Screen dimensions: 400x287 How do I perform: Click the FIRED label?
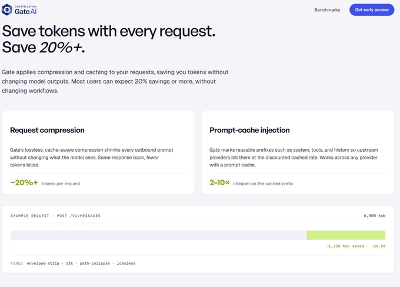click(16, 263)
